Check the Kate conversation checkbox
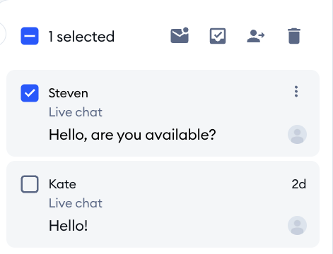Viewport: 333px width, 254px height. [30, 184]
